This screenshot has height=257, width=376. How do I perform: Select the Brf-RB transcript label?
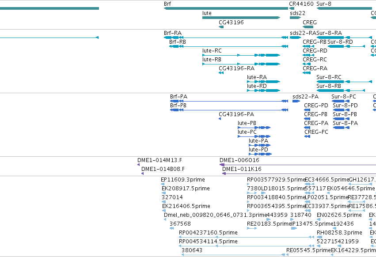(x=178, y=42)
